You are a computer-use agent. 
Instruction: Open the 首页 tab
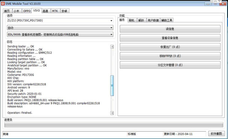[x=7, y=11]
